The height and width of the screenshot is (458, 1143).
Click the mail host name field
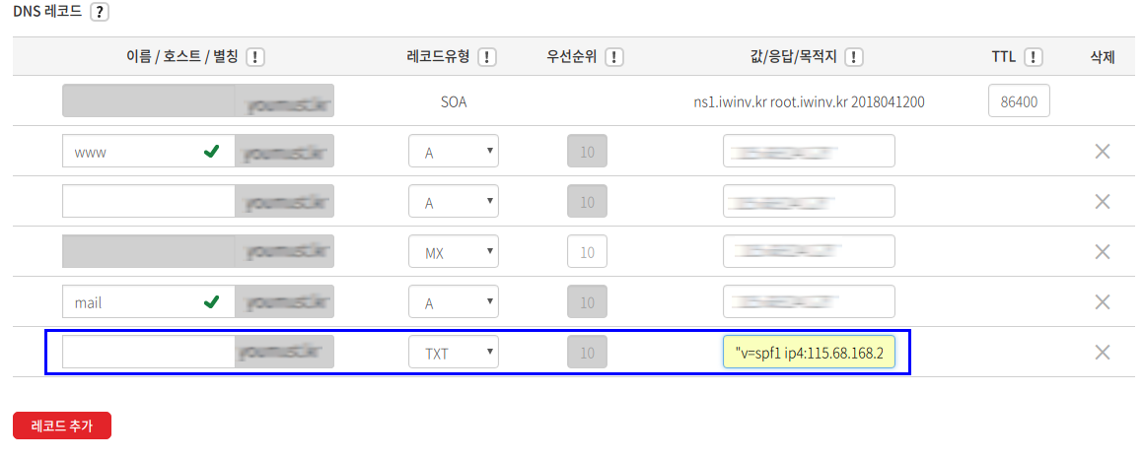click(133, 302)
